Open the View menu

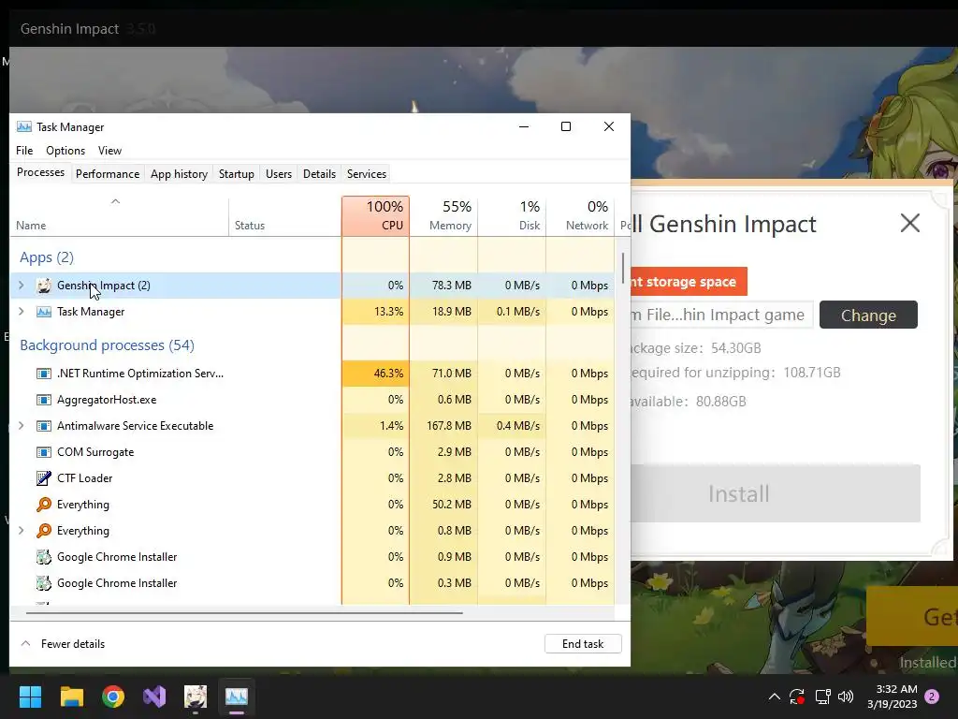coord(110,151)
